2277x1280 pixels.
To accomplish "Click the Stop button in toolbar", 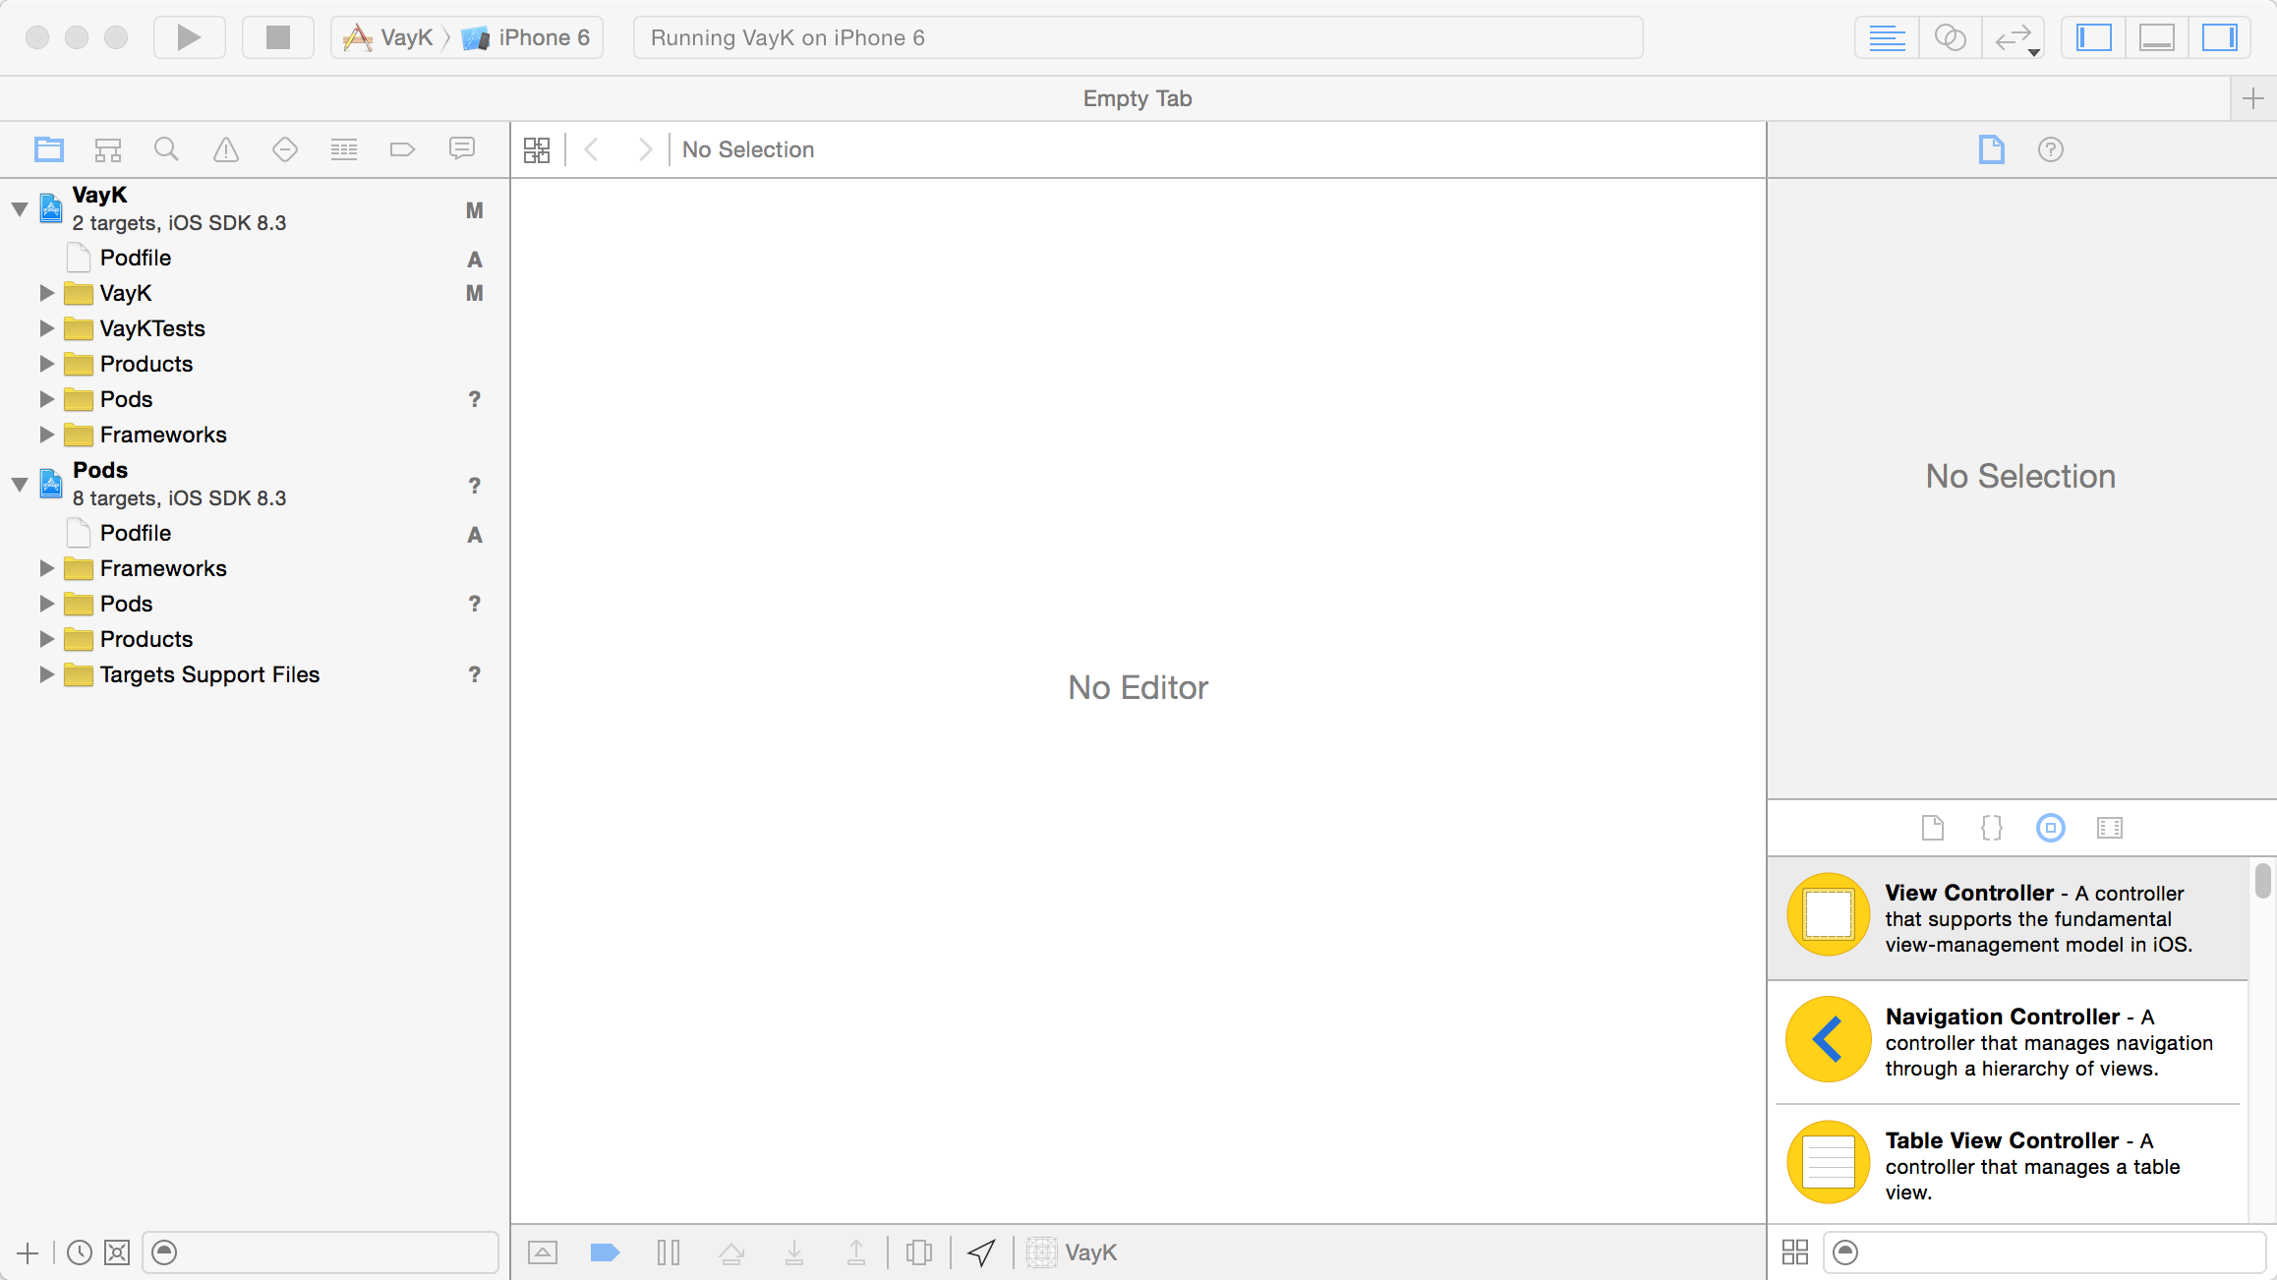I will pos(278,37).
